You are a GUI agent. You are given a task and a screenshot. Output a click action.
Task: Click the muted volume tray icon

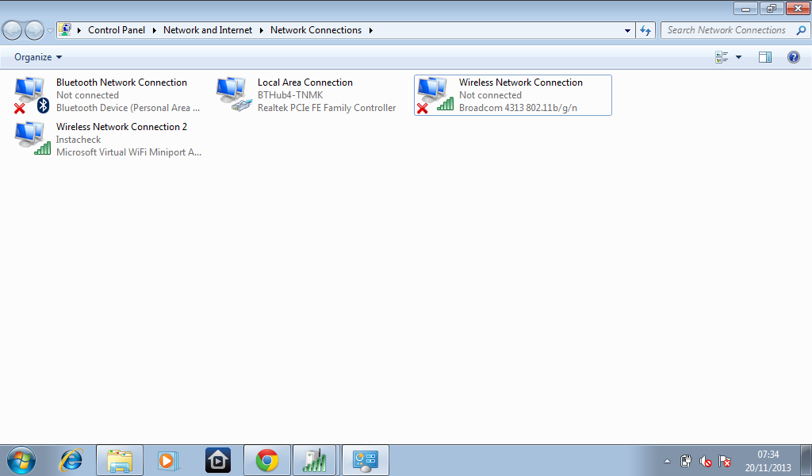(x=705, y=461)
